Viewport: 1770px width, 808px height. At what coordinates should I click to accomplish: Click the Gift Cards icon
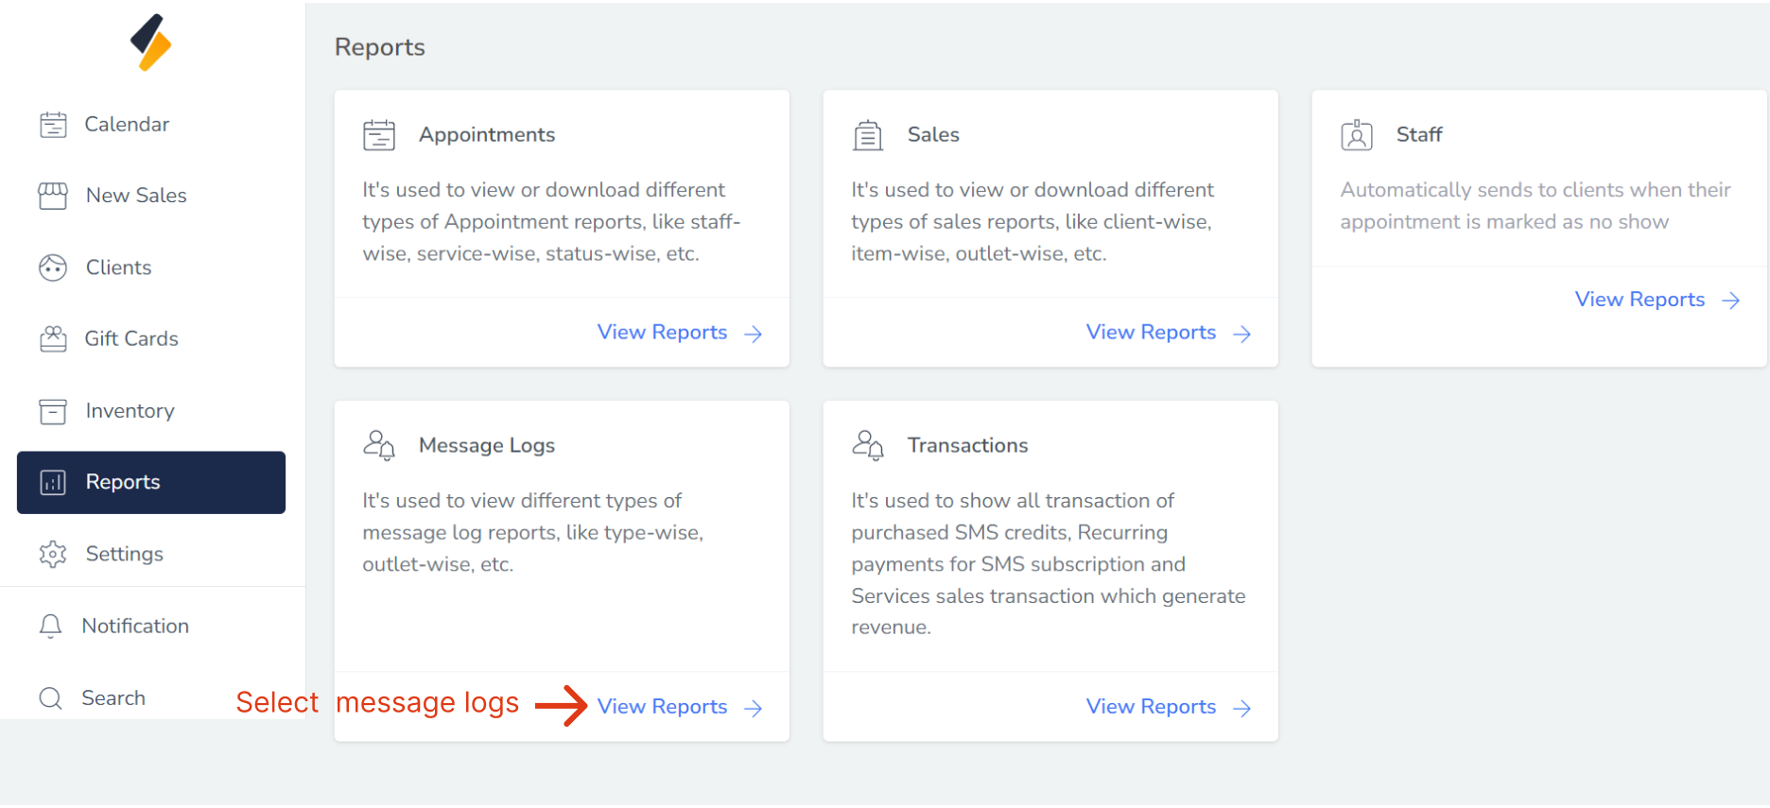coord(53,339)
